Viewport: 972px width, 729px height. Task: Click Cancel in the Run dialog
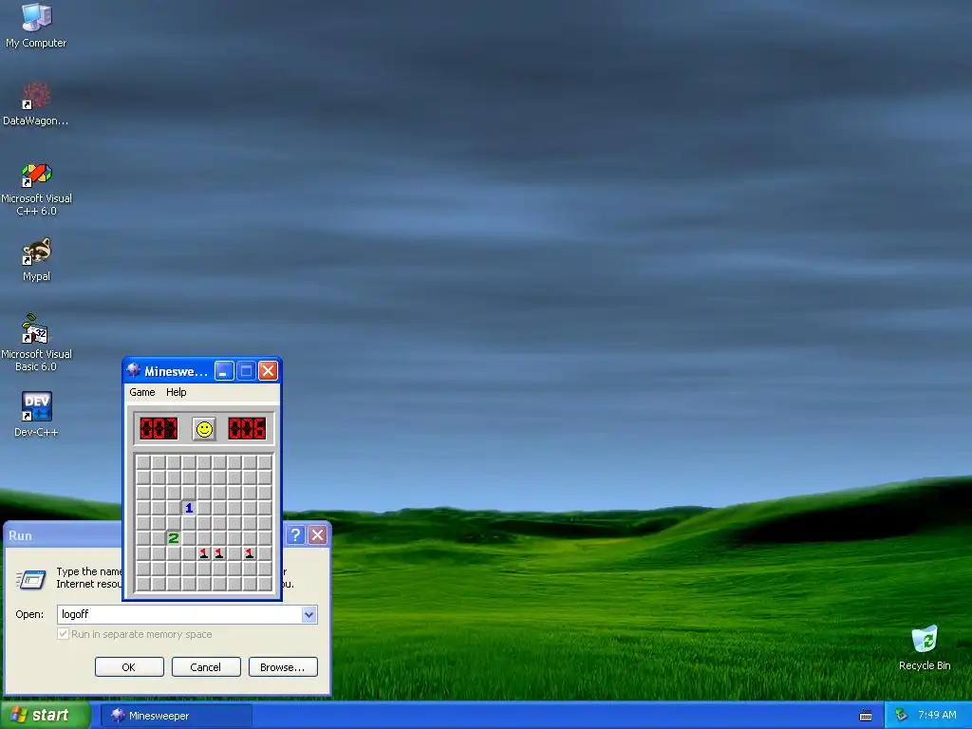(x=206, y=667)
